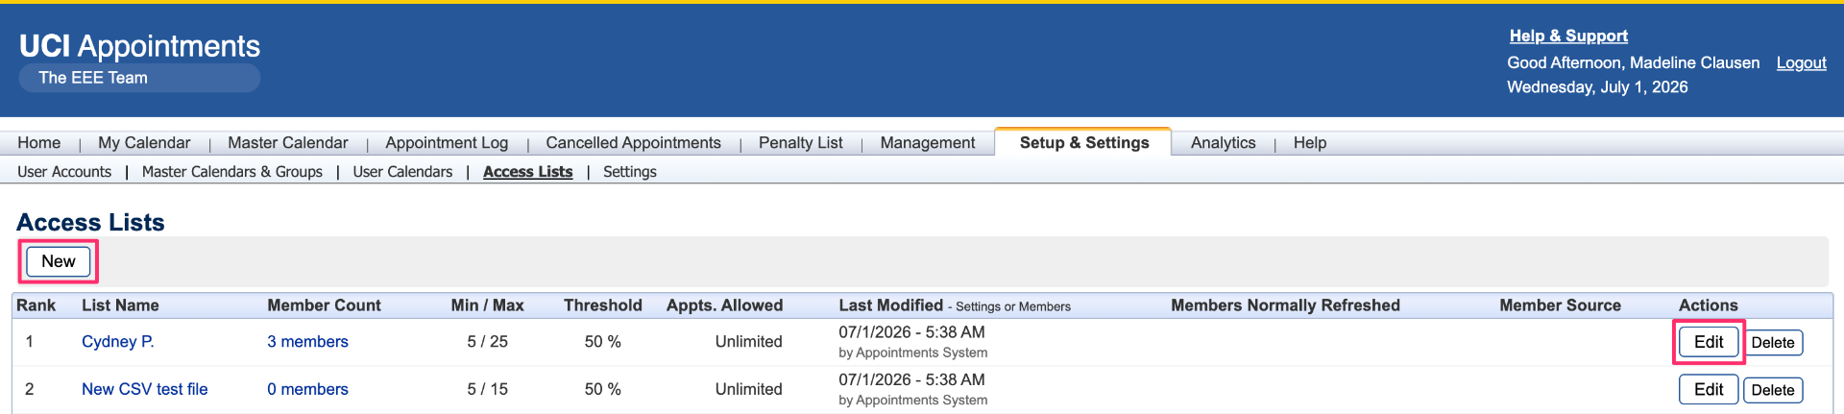Open the Cydney P. list name link

(118, 342)
